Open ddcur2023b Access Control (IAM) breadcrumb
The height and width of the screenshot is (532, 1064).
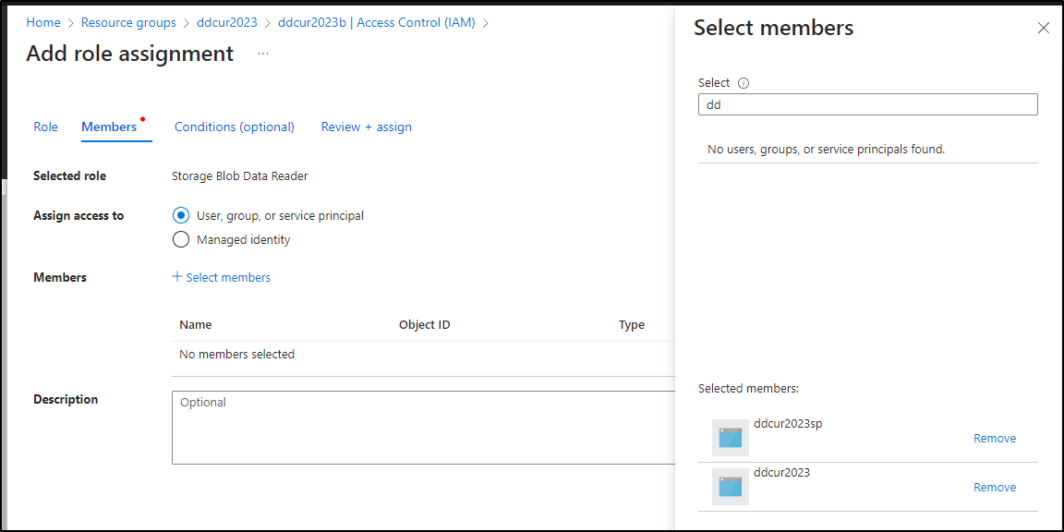point(377,22)
